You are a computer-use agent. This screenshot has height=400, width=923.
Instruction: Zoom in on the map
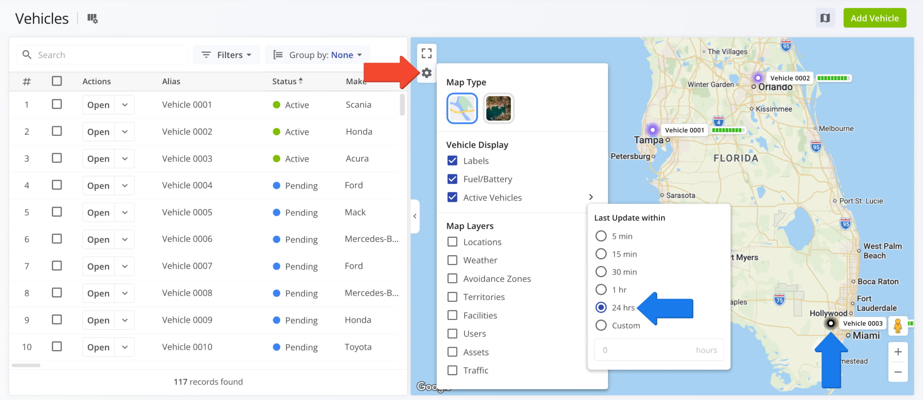(x=898, y=352)
